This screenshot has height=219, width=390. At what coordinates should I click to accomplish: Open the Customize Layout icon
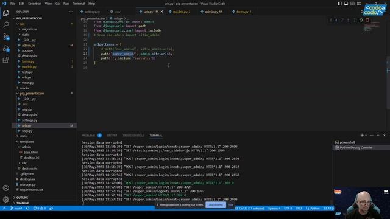click(x=359, y=4)
